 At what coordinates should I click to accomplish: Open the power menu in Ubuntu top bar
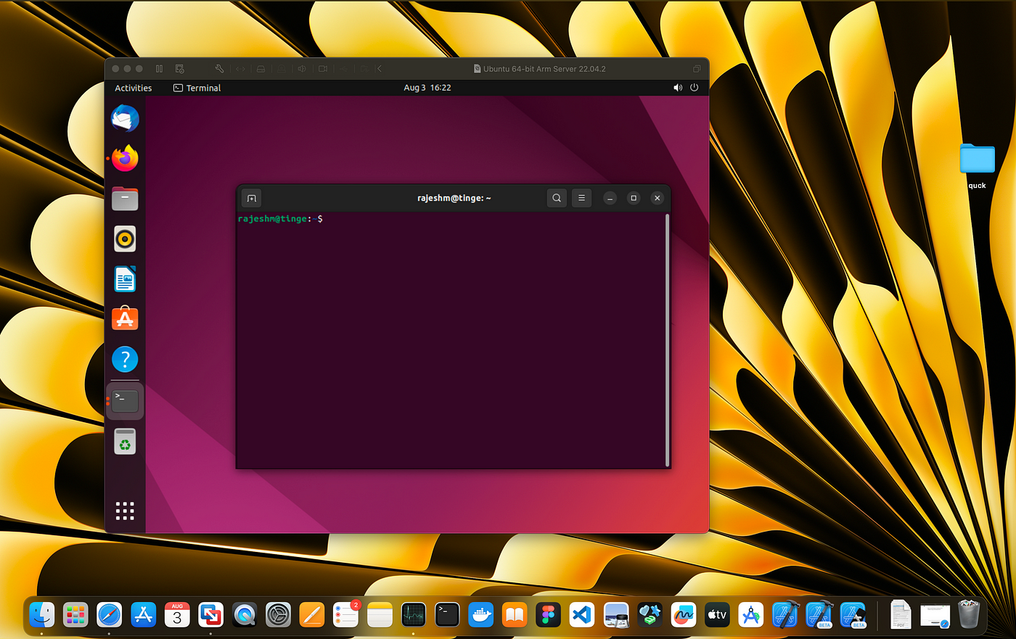tap(694, 88)
